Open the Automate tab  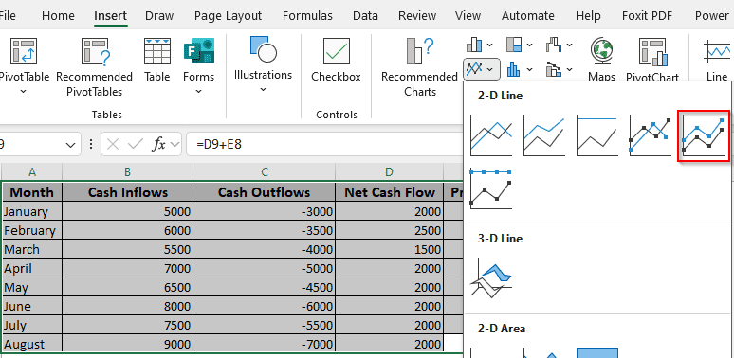tap(528, 15)
